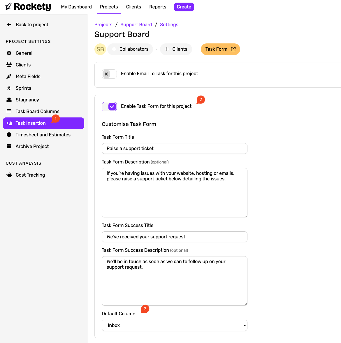The height and width of the screenshot is (343, 341).
Task: Click the Task Insertion arrow icon
Action: [x=9, y=123]
